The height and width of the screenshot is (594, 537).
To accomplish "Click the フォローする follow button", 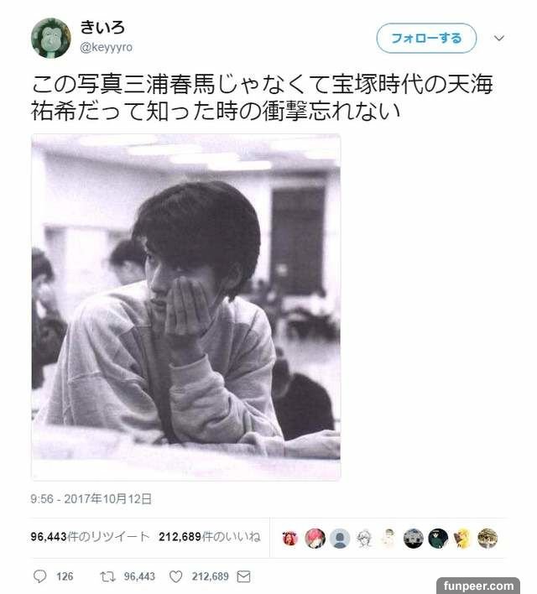I will (426, 38).
